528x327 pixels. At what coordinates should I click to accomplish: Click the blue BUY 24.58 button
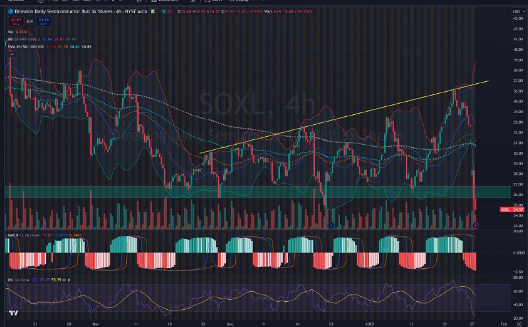tap(44, 22)
